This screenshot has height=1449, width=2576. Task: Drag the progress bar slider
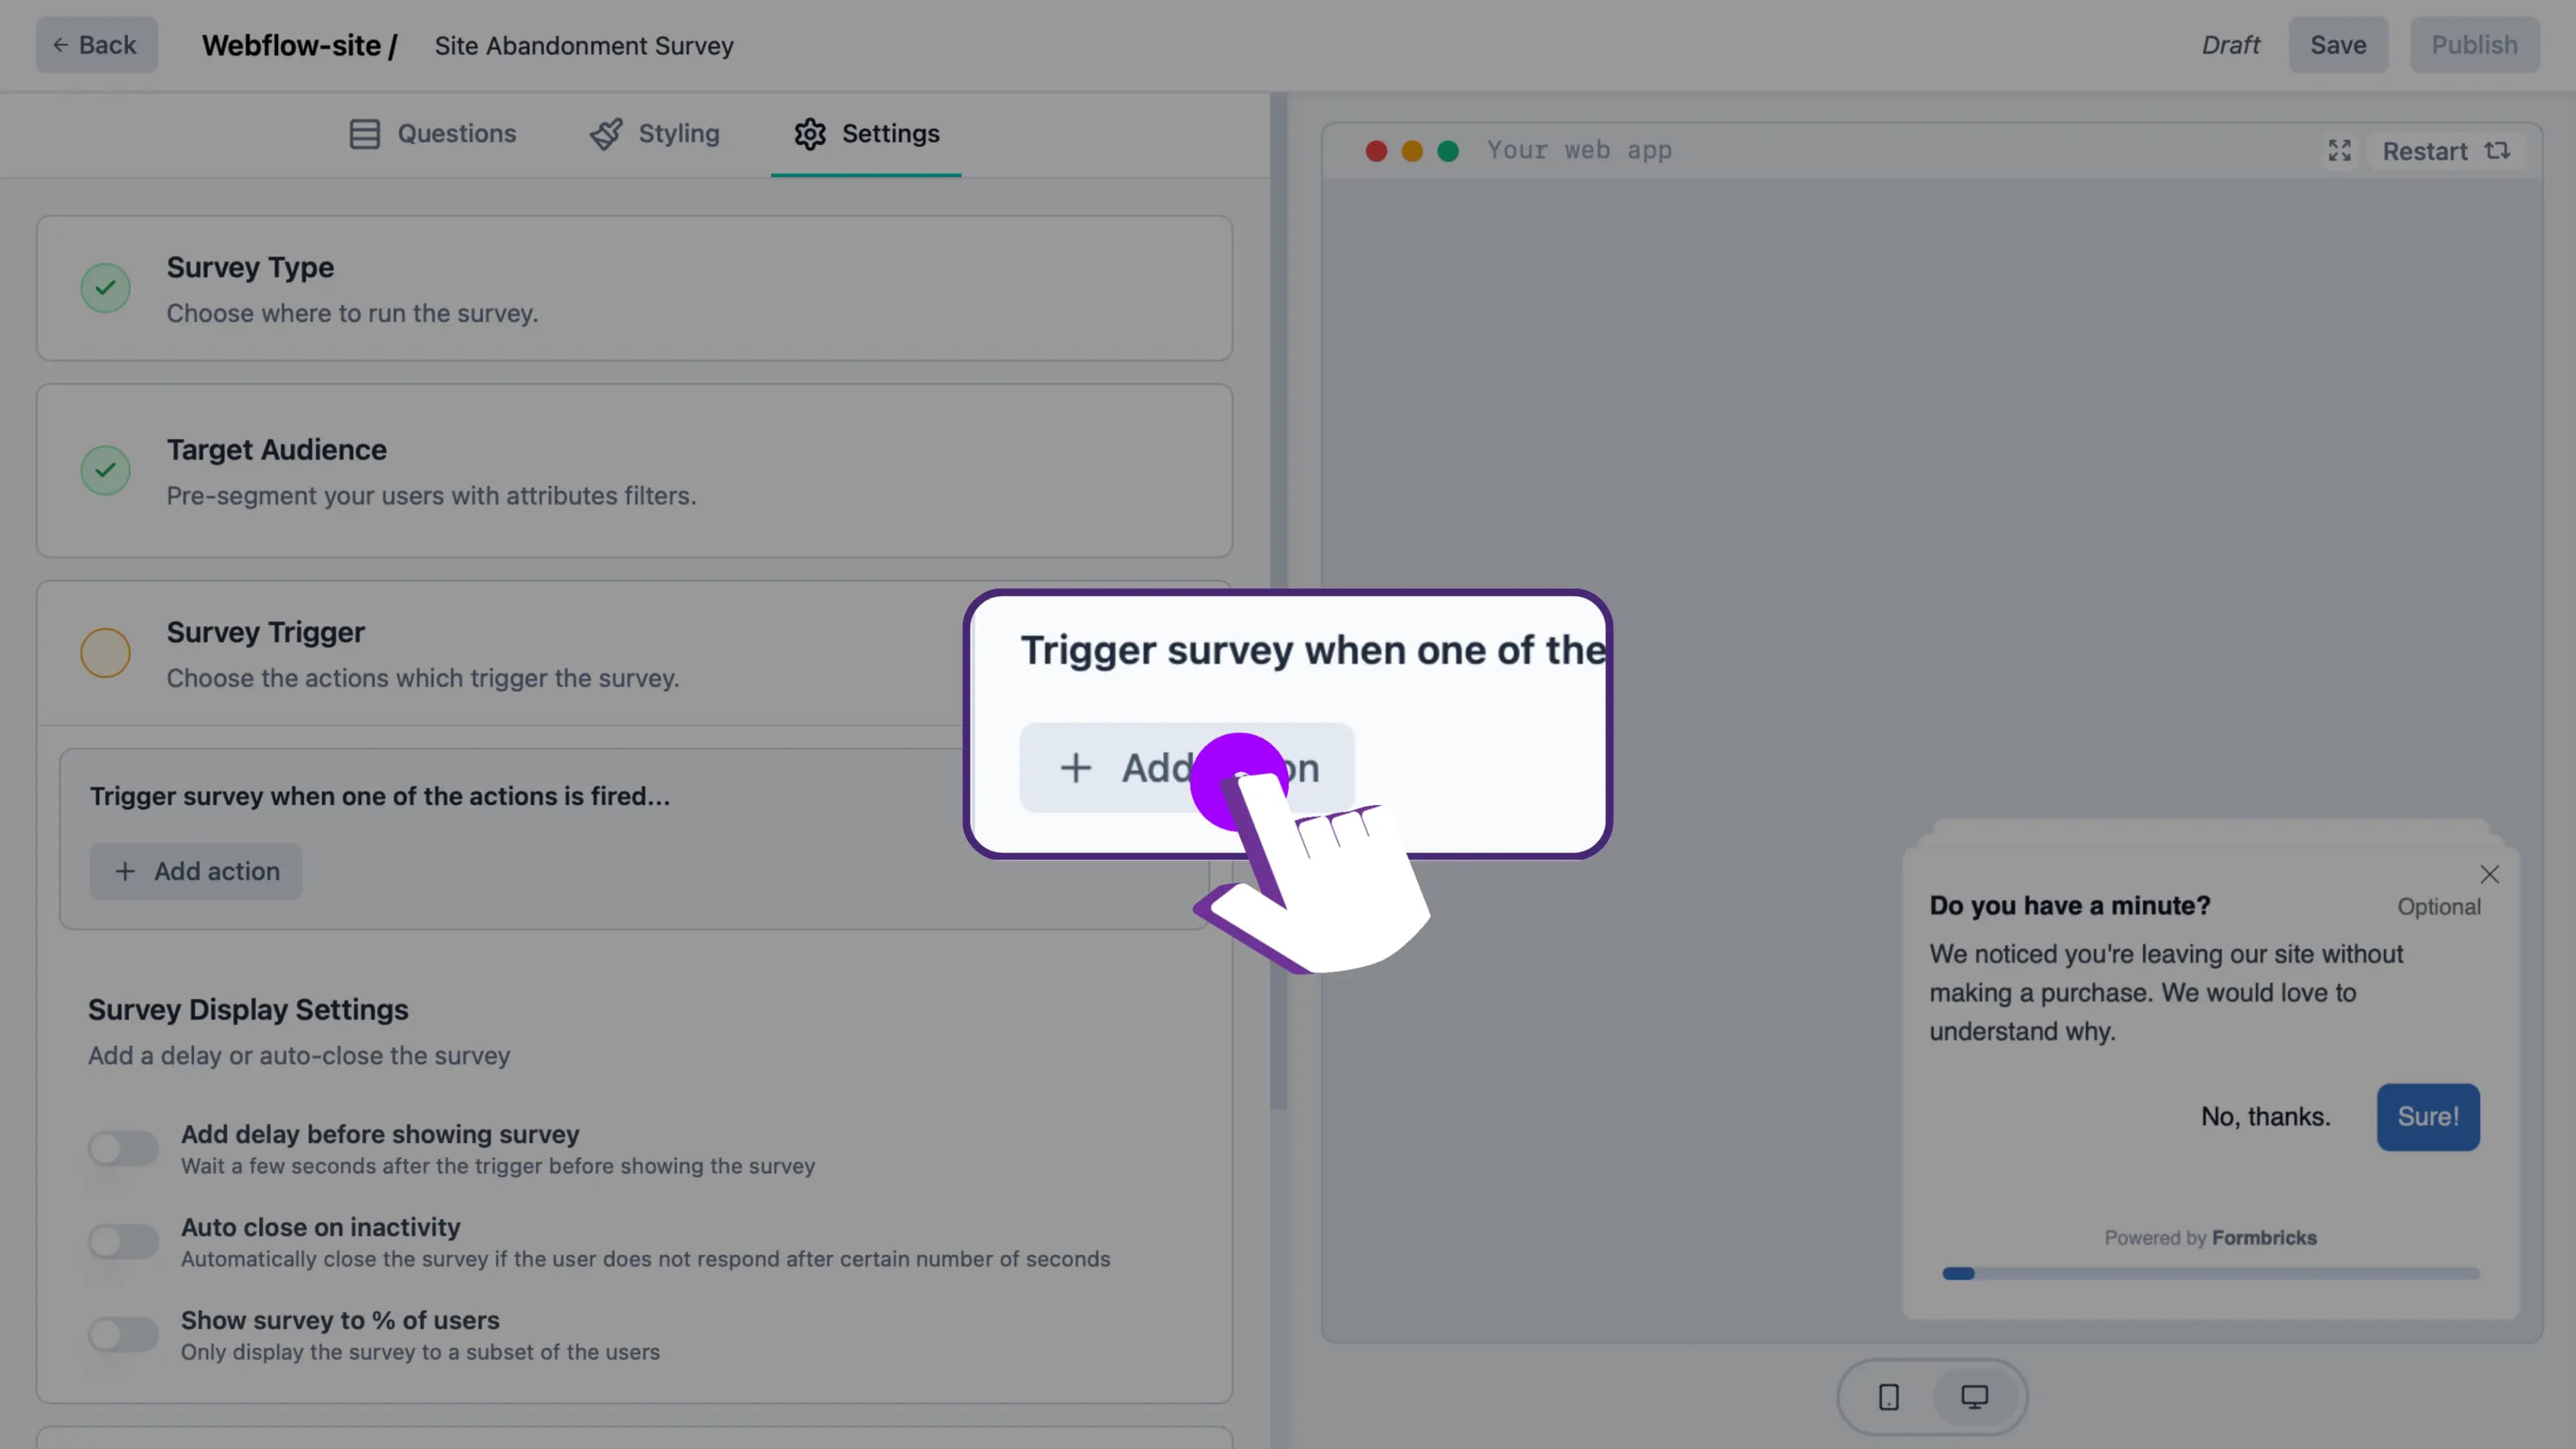coord(1959,1272)
